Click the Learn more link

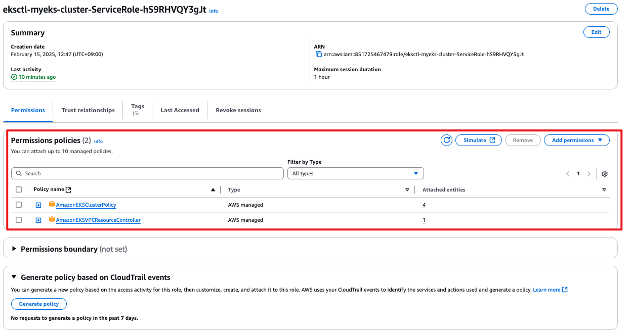(546, 290)
